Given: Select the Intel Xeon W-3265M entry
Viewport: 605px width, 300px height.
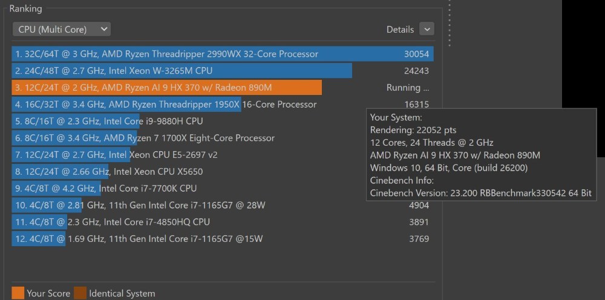Looking at the screenshot, I should point(223,71).
